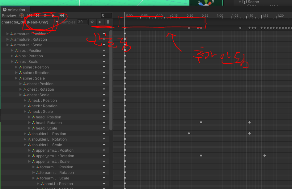Click transform icon of head : Scale

click(33, 128)
